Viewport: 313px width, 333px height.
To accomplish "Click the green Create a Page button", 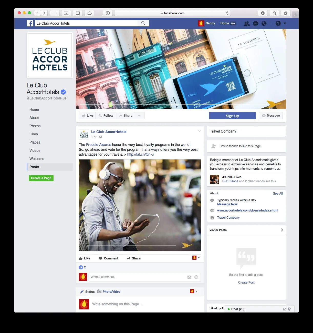I will tap(41, 178).
